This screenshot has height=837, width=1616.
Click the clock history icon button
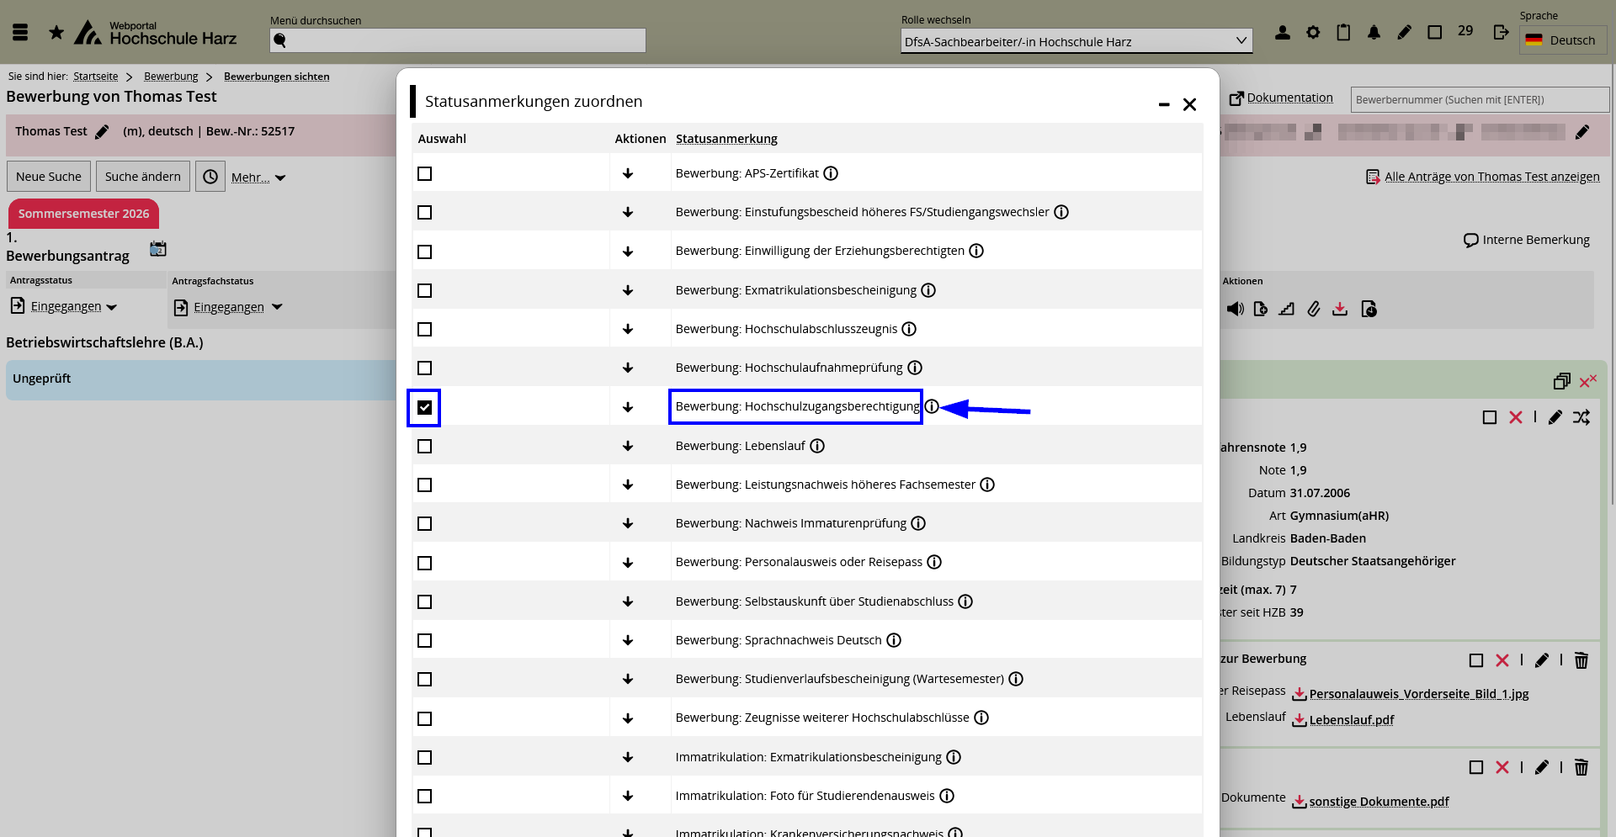tap(210, 177)
